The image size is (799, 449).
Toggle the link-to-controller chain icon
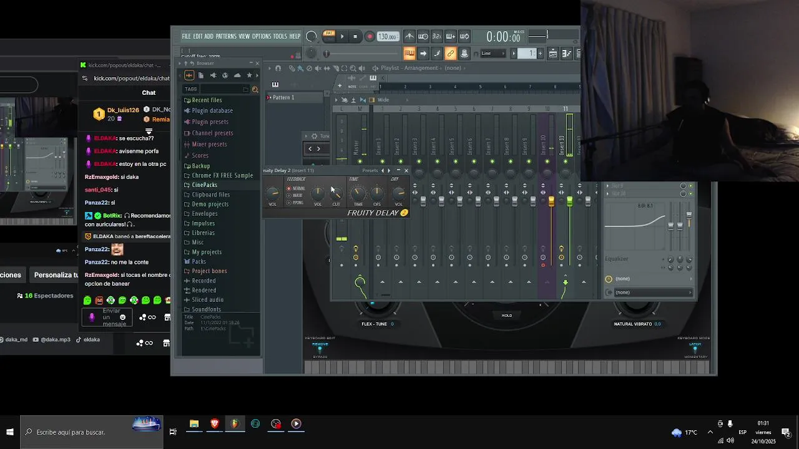click(451, 54)
